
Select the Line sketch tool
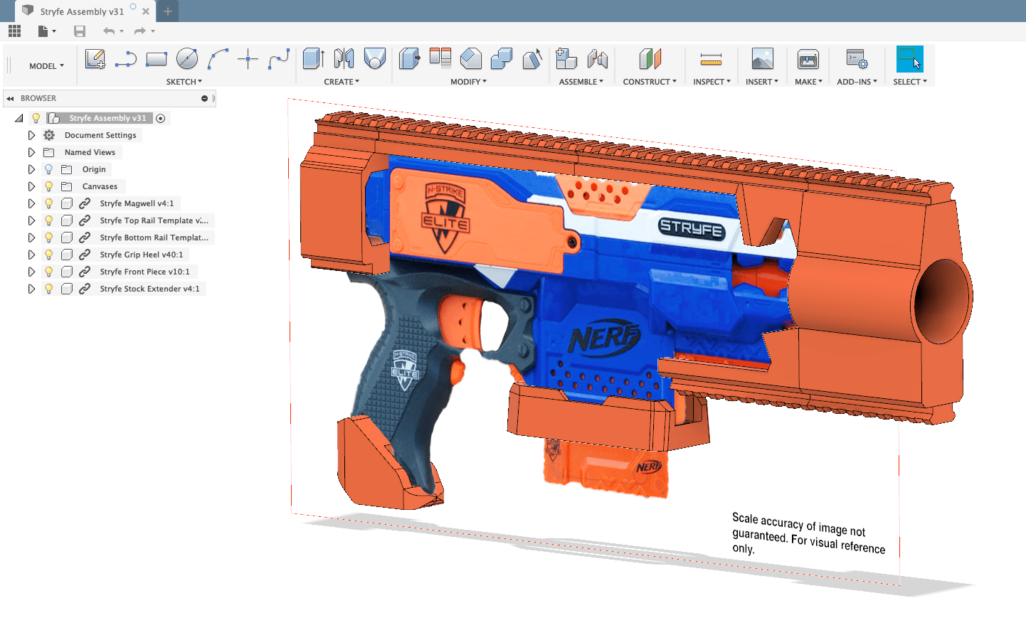point(125,59)
